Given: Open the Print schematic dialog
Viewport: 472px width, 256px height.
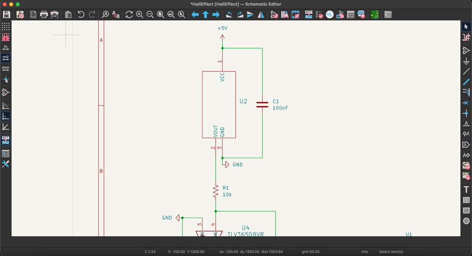Looking at the screenshot, I should pyautogui.click(x=44, y=15).
